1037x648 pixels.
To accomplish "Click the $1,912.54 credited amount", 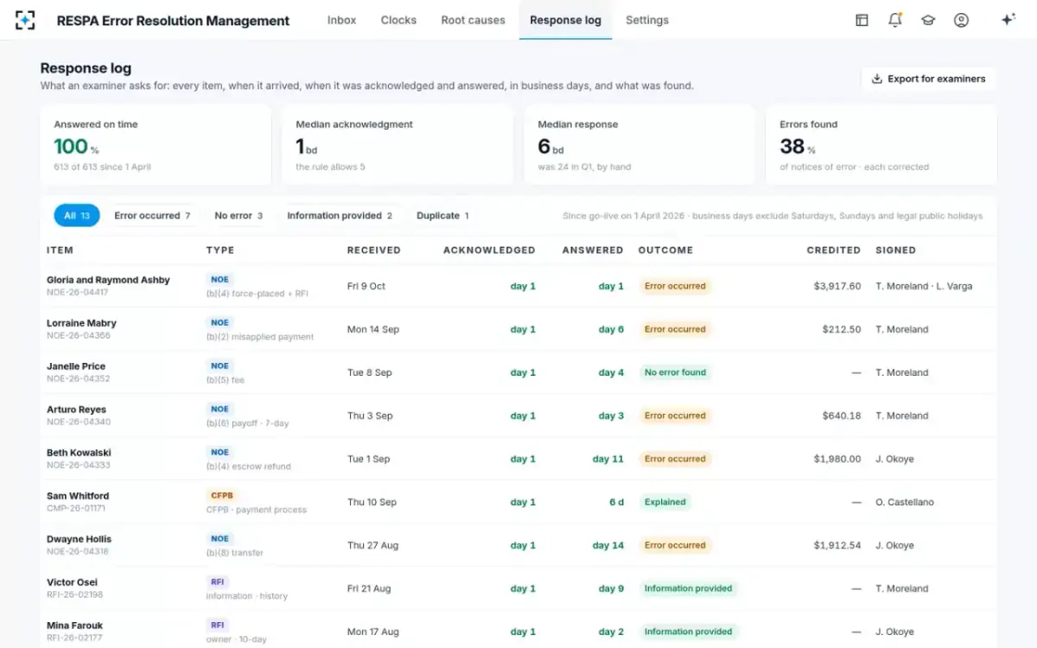I will [837, 545].
